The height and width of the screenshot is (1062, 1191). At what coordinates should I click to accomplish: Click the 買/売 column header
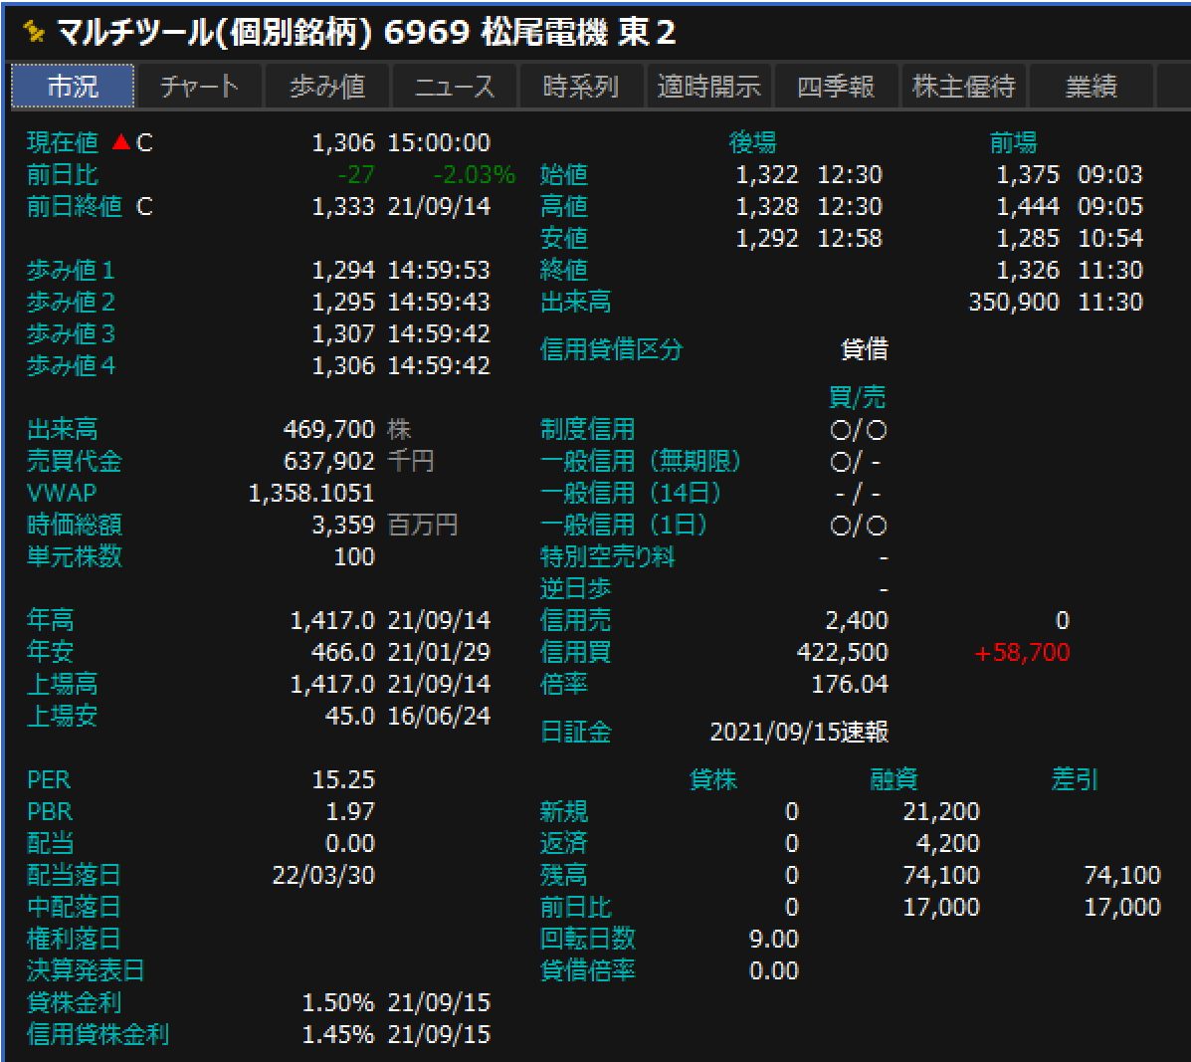click(858, 397)
